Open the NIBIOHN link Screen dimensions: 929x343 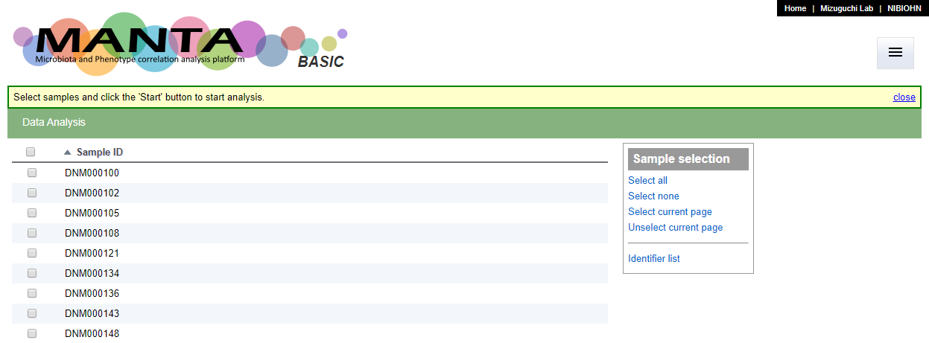(x=904, y=8)
